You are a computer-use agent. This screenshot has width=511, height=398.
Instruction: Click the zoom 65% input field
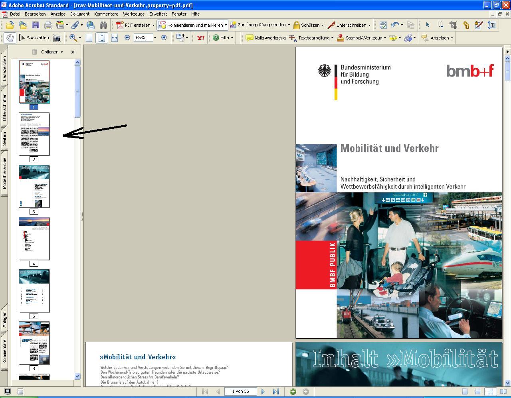click(x=143, y=38)
